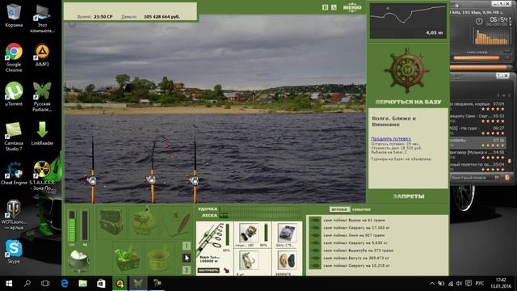Switch keyboard language РУС indicator

point(480,284)
